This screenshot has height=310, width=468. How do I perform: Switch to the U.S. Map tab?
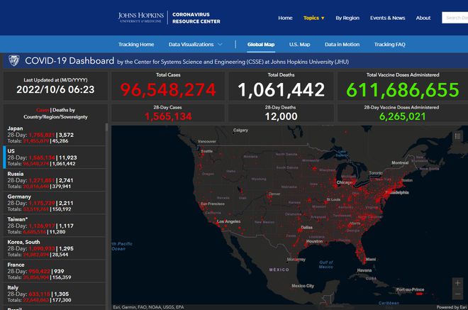click(299, 44)
